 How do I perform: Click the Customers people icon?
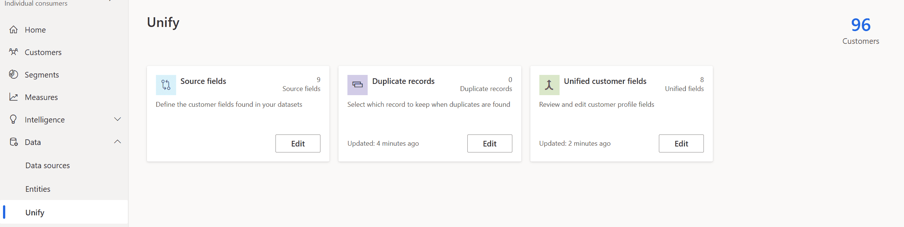tap(13, 52)
